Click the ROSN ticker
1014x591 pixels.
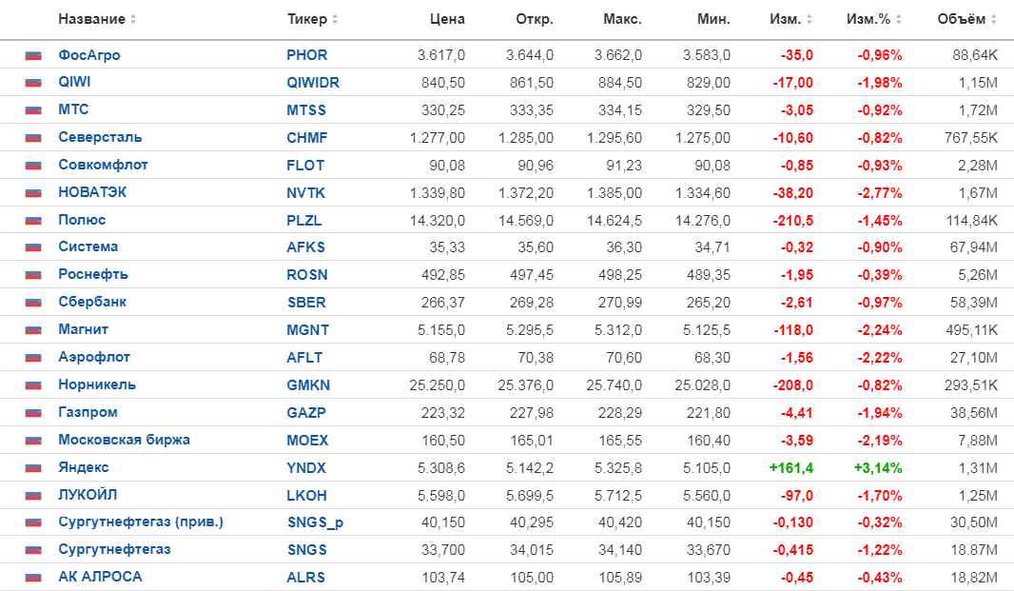coord(307,275)
